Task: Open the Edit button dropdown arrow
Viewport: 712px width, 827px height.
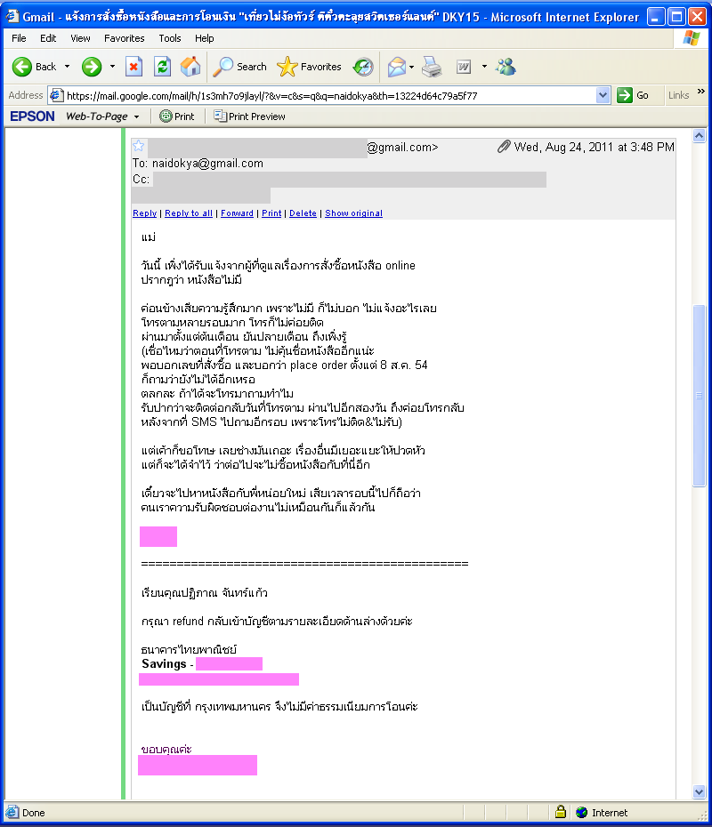Action: (x=484, y=67)
